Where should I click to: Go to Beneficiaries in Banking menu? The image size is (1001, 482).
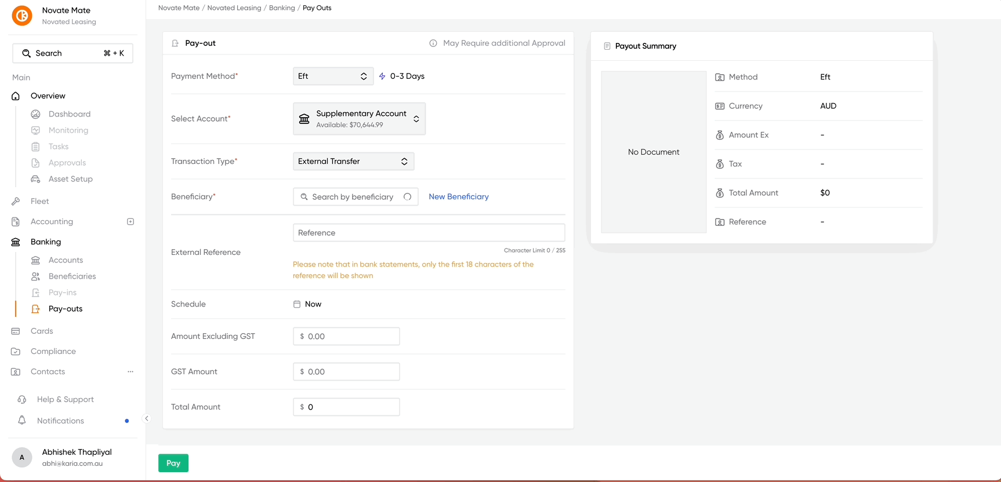click(x=72, y=276)
